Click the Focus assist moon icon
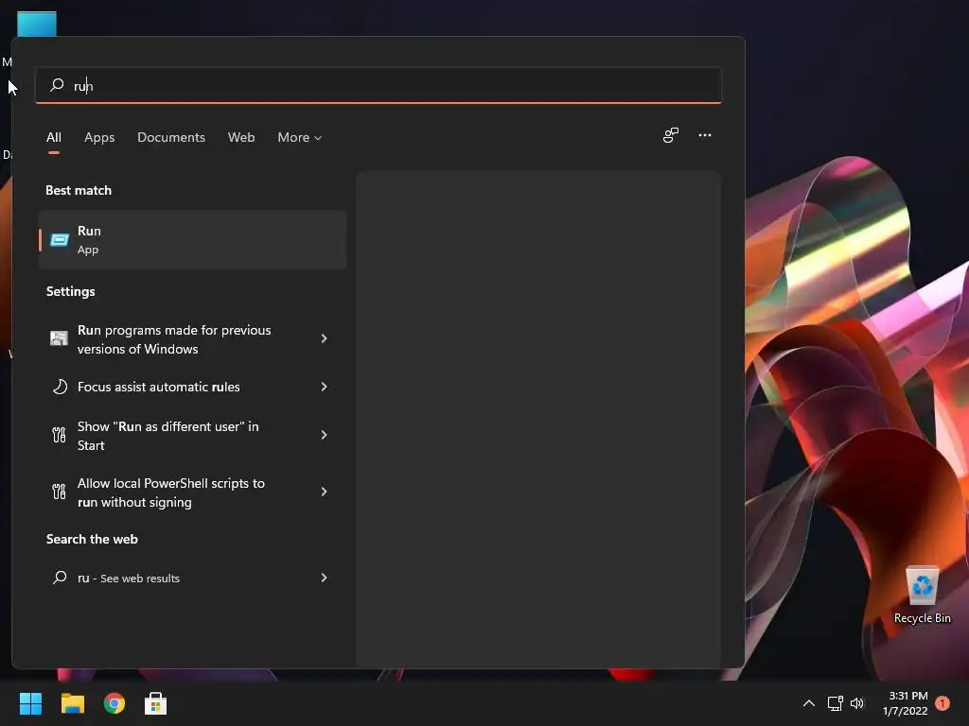Viewport: 969px width, 726px height. click(x=60, y=387)
